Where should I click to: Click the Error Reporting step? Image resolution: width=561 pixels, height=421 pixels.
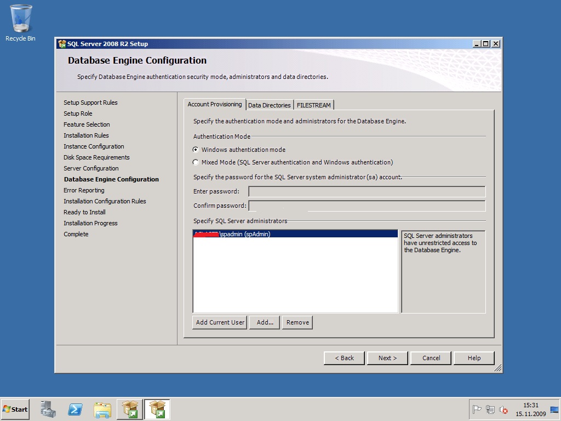point(84,190)
